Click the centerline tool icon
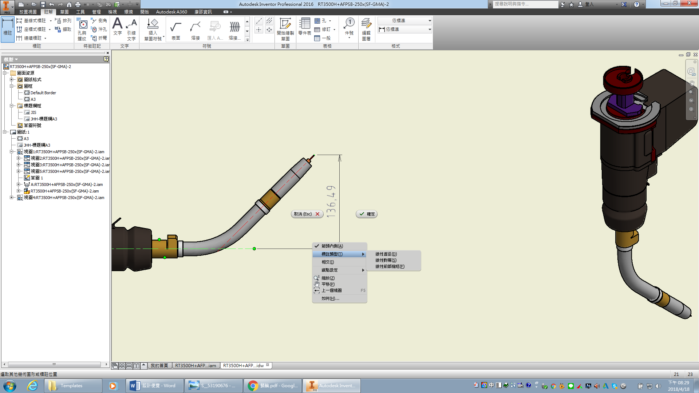The width and height of the screenshot is (699, 393). [259, 21]
